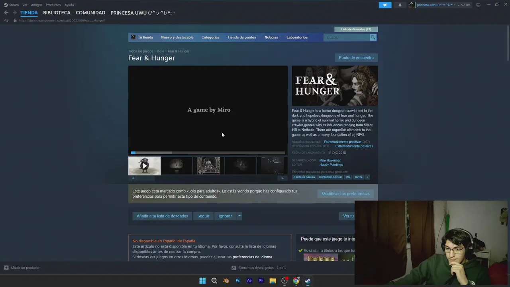Click the plus icon next to Añadir un producto

point(6,267)
